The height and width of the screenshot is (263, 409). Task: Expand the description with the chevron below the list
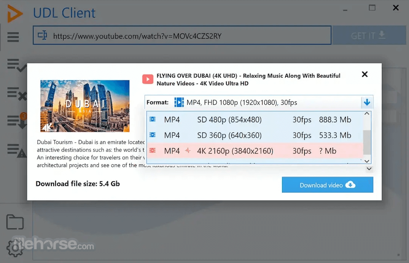tap(369, 169)
